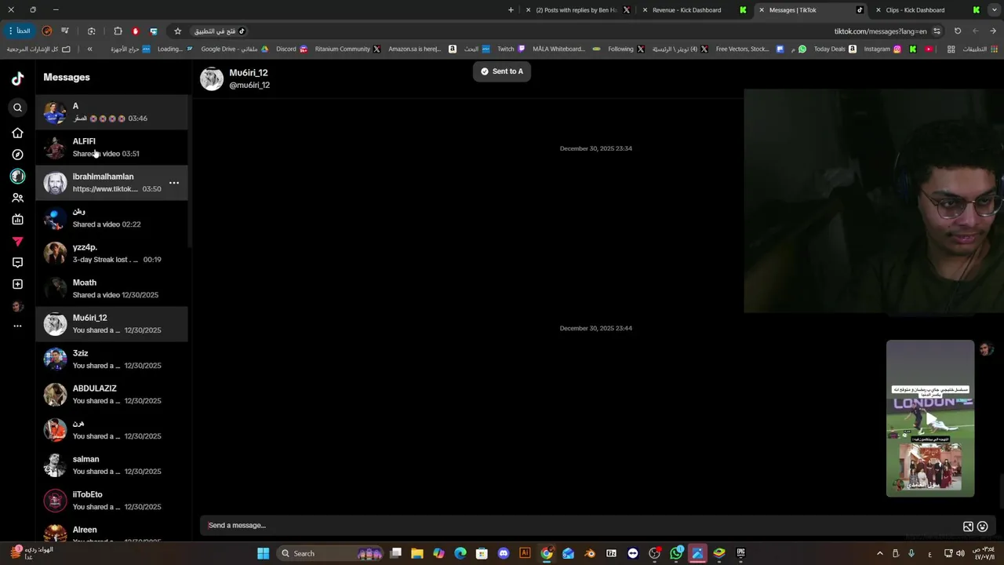
Task: Open more options for ibrahimalhamlan conversation
Action: coord(174,183)
